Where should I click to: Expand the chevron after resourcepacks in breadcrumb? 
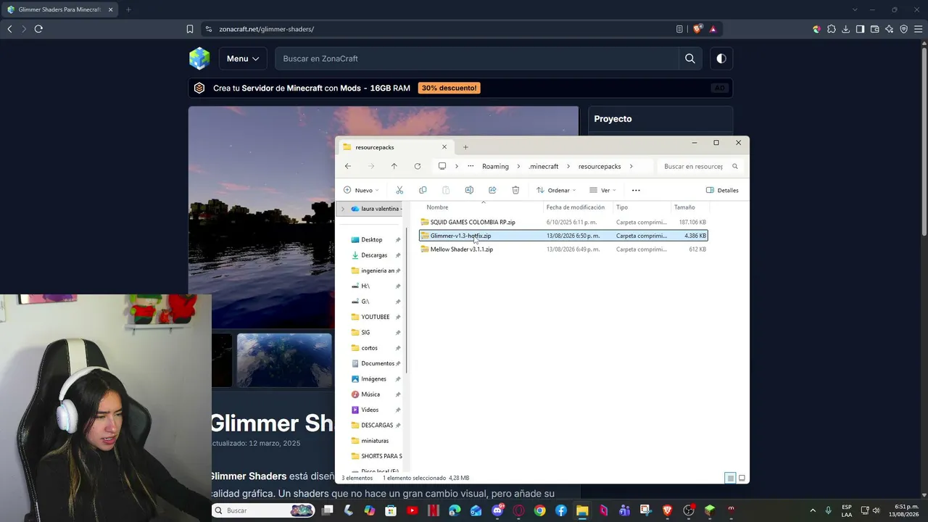[631, 166]
